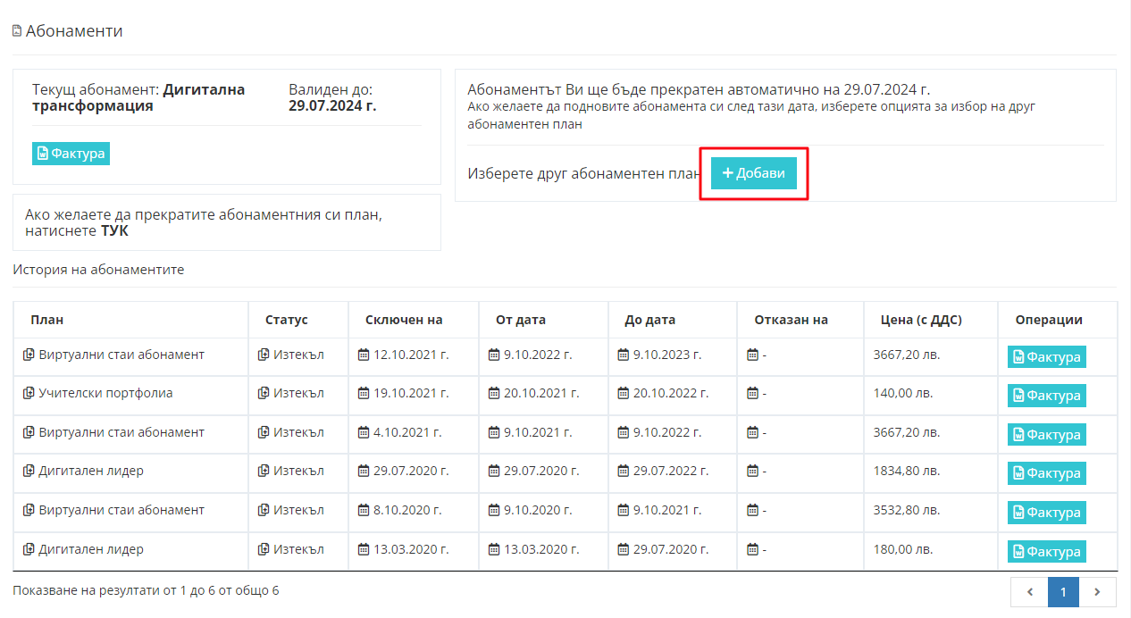The height and width of the screenshot is (618, 1131).
Task: Click the ТУК link to cancel the subscription
Action: (x=114, y=231)
